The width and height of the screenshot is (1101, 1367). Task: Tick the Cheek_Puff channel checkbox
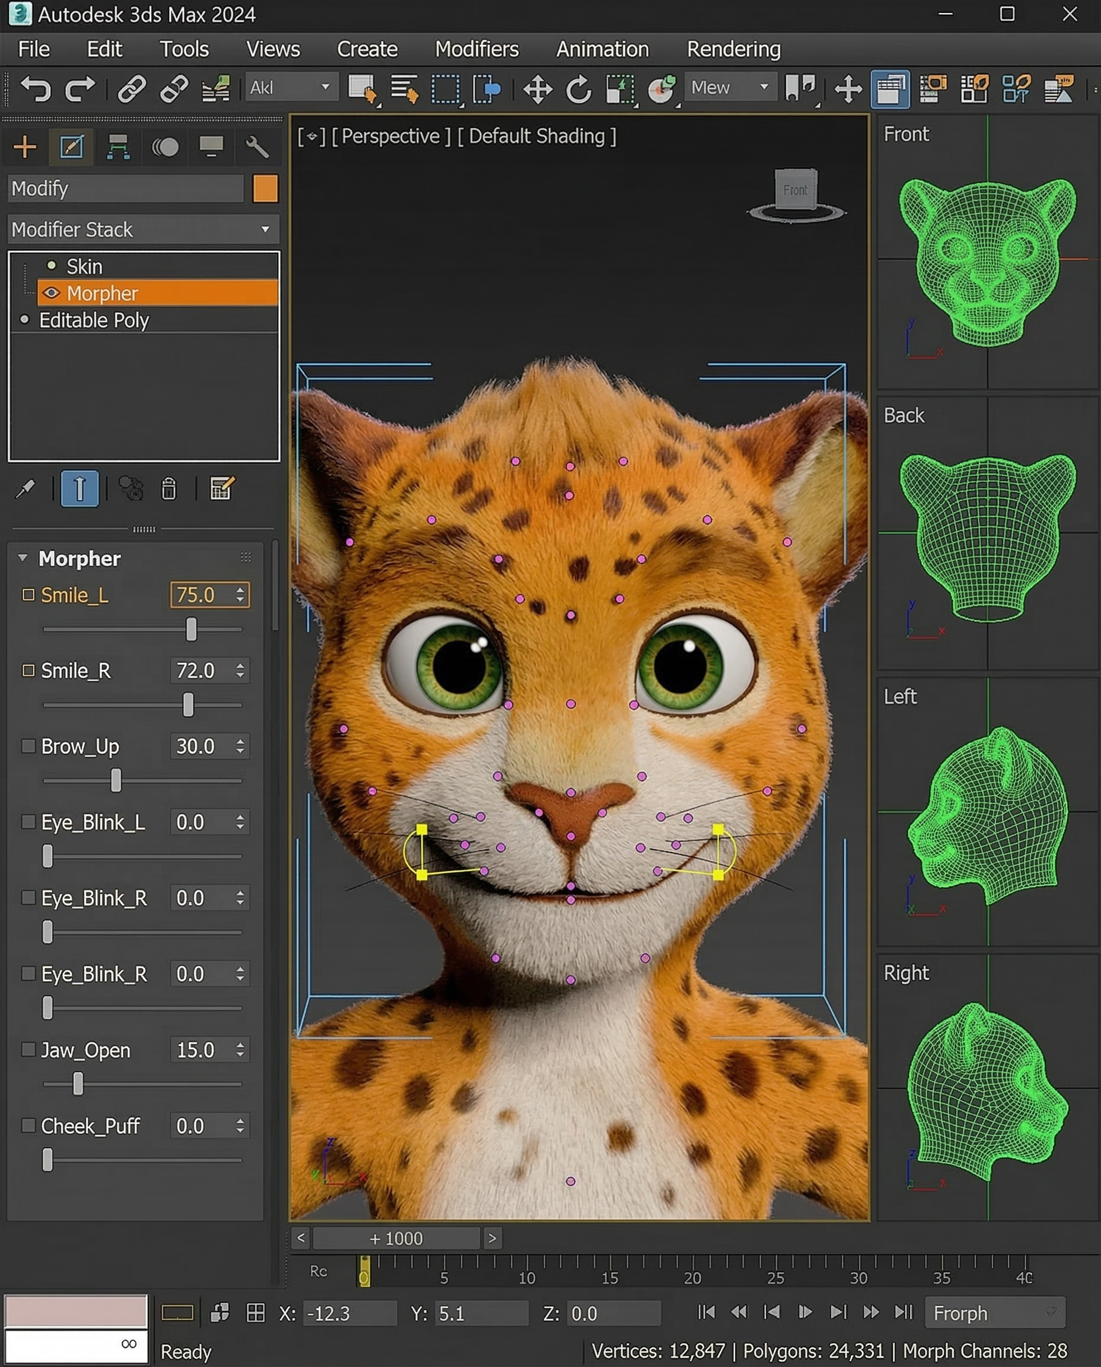pyautogui.click(x=28, y=1126)
